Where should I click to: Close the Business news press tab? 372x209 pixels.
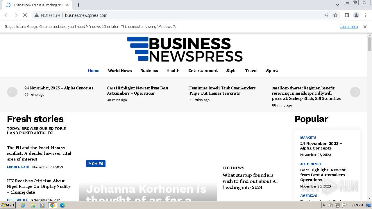(67, 5)
